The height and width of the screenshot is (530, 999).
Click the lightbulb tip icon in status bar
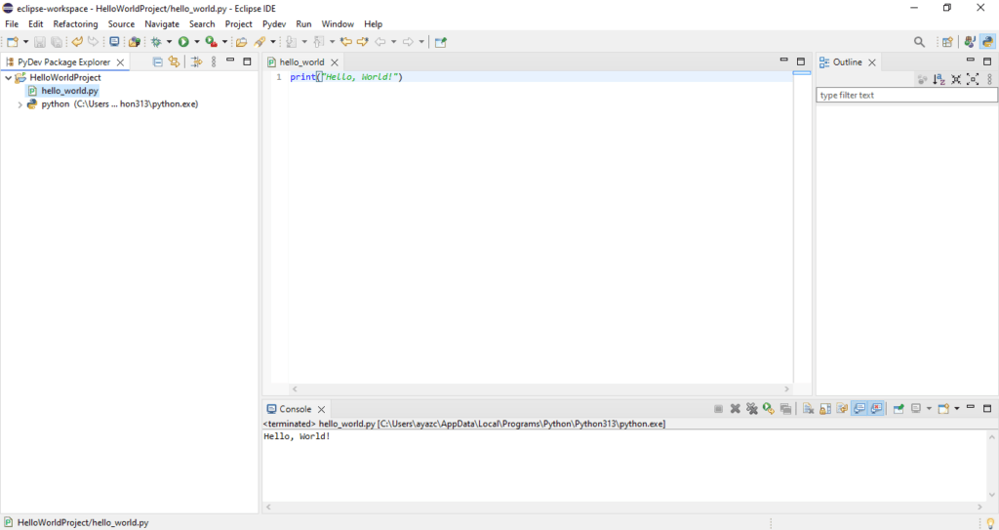(x=990, y=523)
